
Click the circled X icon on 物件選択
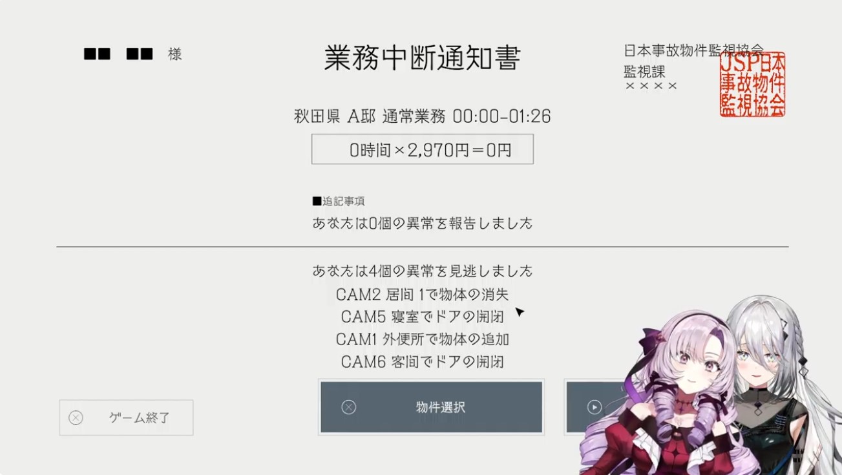(349, 407)
